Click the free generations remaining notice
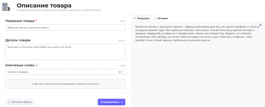This screenshot has width=265, height=107. [65, 84]
